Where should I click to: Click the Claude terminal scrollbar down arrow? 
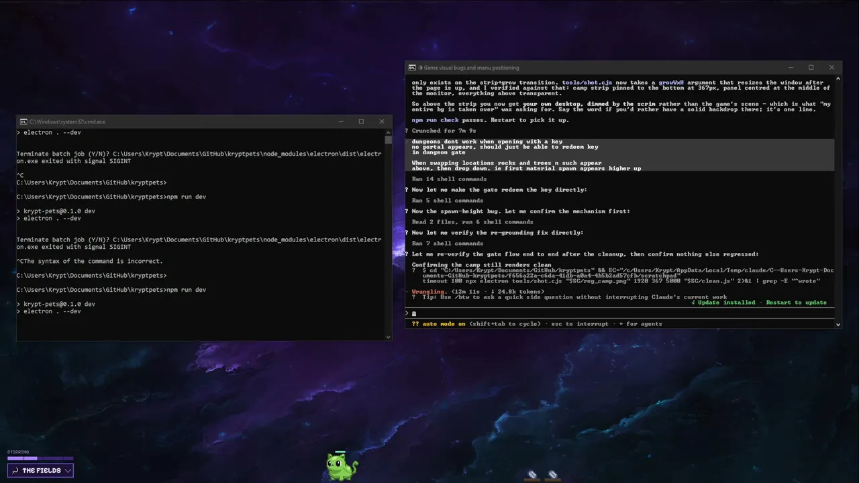click(838, 324)
